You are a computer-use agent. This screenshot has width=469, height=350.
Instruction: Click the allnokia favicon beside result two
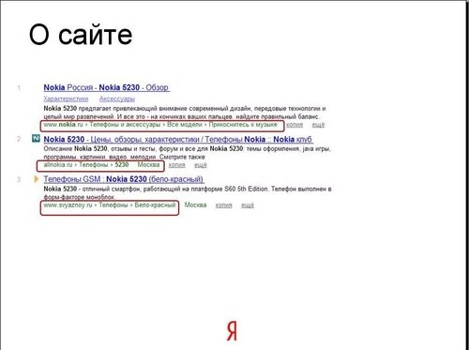36,138
